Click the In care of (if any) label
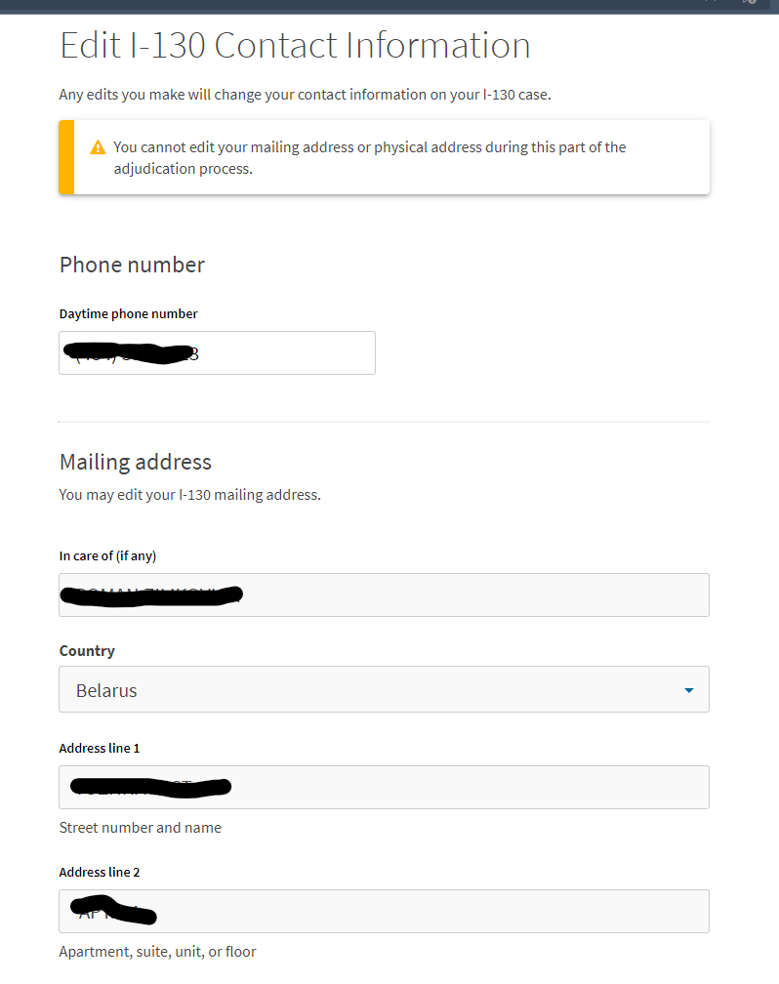Screen dimensions: 779x984 [x=108, y=556]
